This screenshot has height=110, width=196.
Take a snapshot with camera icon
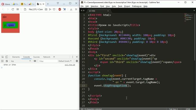(x=46, y=9)
